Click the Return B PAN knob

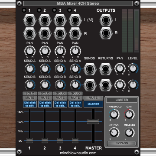(x=120, y=85)
